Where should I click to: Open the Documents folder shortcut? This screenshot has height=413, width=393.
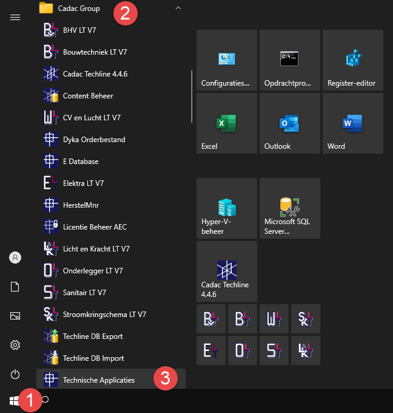tap(15, 287)
